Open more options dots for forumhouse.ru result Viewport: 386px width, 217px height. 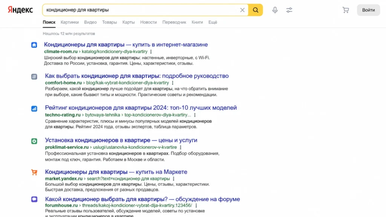196,206
